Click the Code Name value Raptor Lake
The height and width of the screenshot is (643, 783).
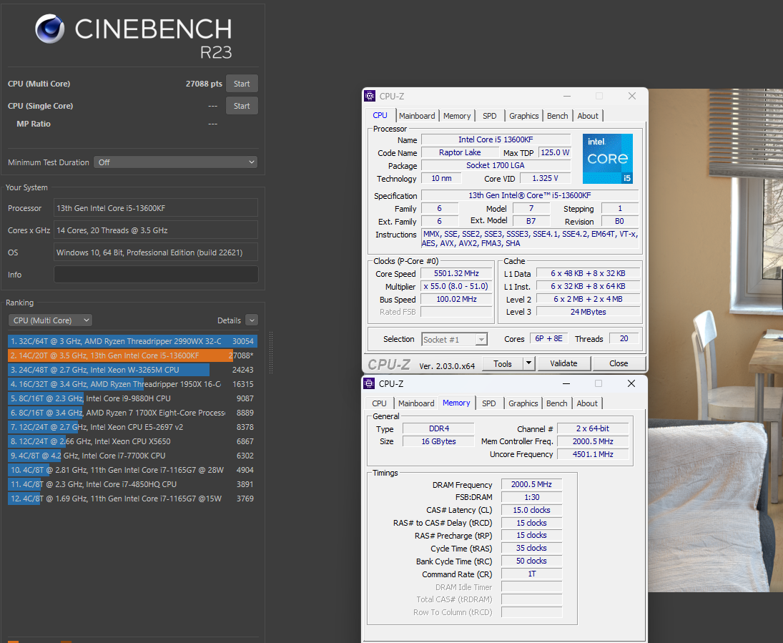460,152
